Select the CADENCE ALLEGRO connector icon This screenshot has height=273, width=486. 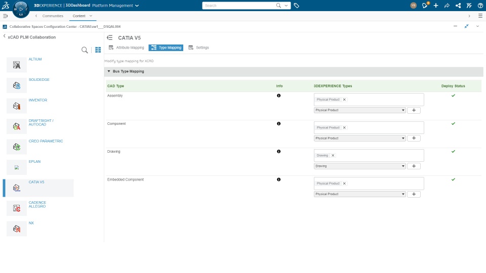click(17, 208)
